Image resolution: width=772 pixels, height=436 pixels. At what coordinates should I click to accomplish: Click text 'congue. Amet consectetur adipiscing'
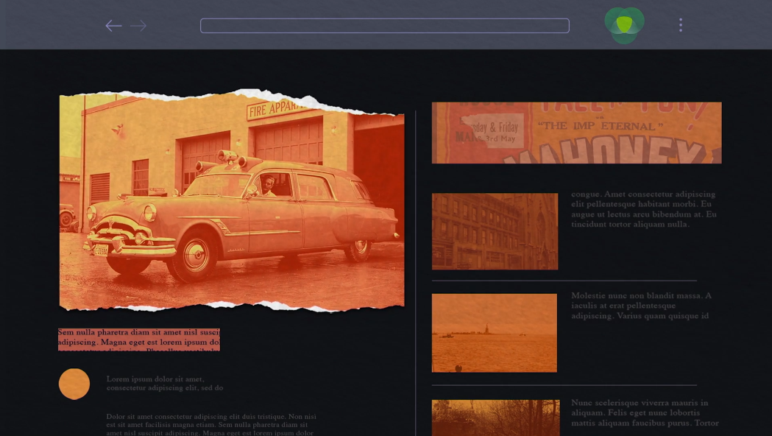tap(643, 194)
